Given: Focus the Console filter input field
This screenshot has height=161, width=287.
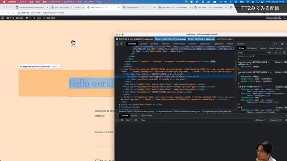Looking at the screenshot, I should pos(197,120).
